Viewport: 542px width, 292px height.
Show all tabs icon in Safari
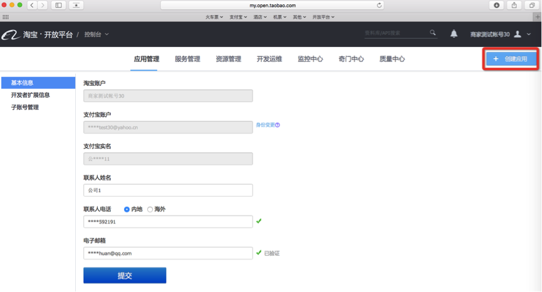[532, 5]
